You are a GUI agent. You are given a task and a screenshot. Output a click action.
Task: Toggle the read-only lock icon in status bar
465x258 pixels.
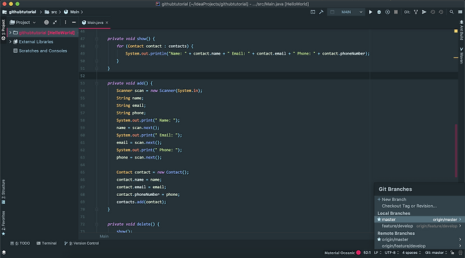452,253
